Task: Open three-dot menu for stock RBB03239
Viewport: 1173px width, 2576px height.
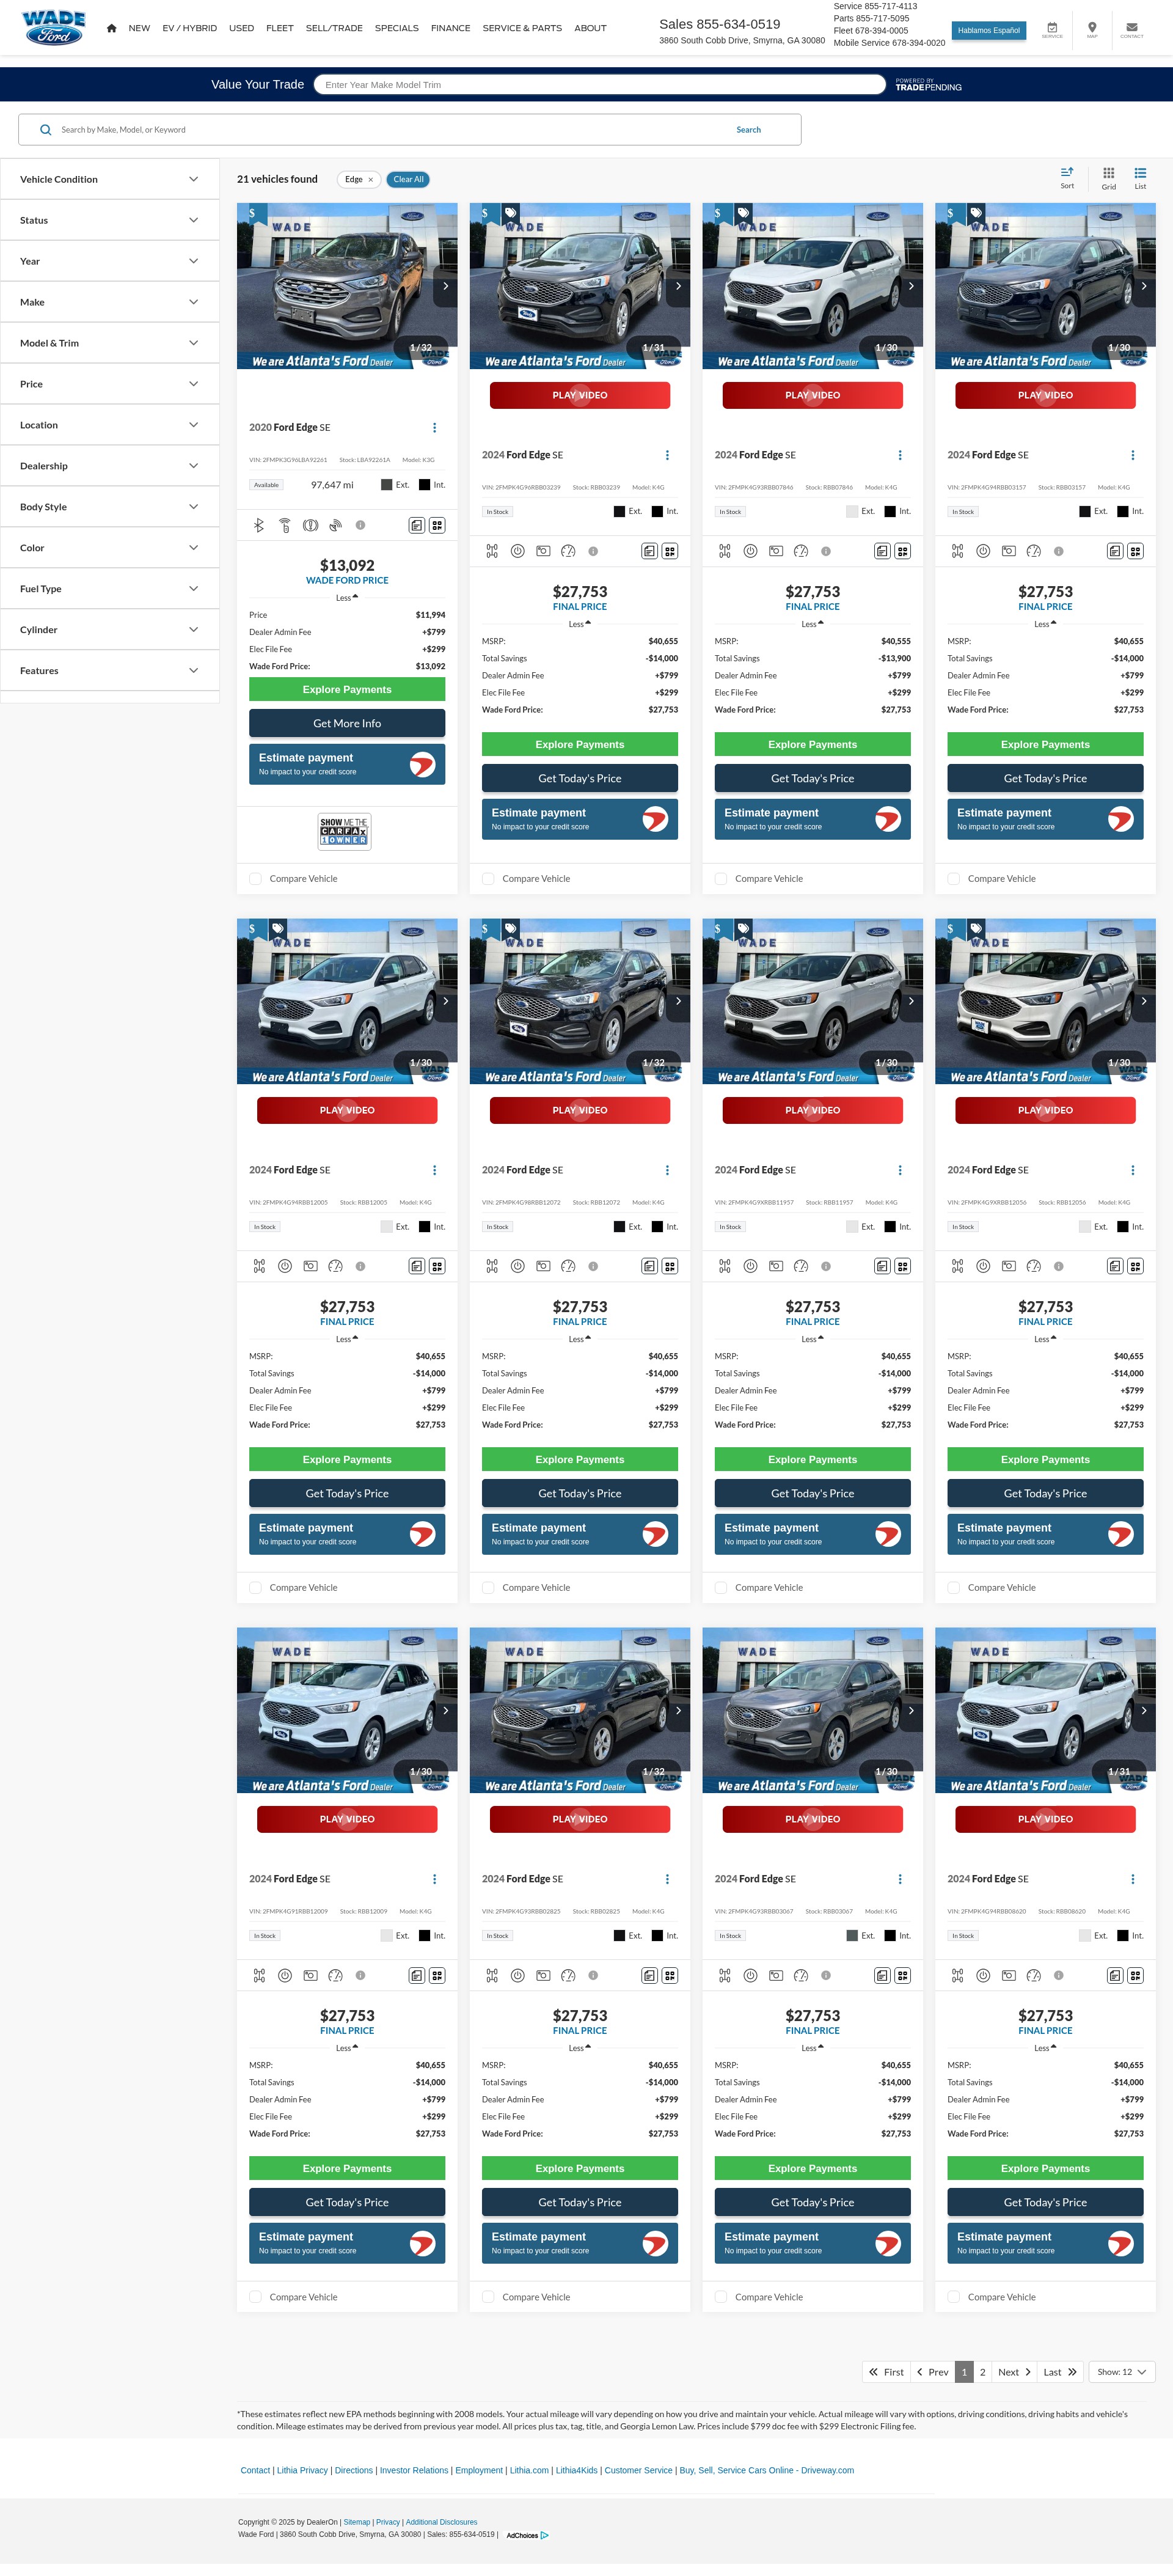Action: (x=667, y=455)
